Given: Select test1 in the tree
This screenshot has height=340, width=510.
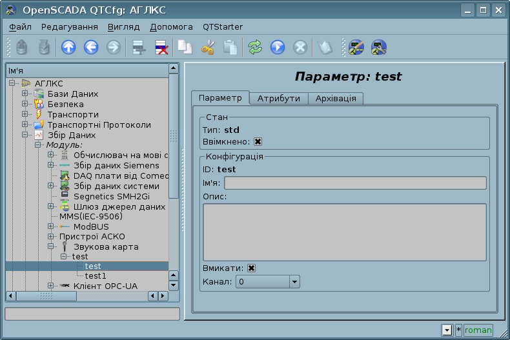Looking at the screenshot, I should [96, 275].
